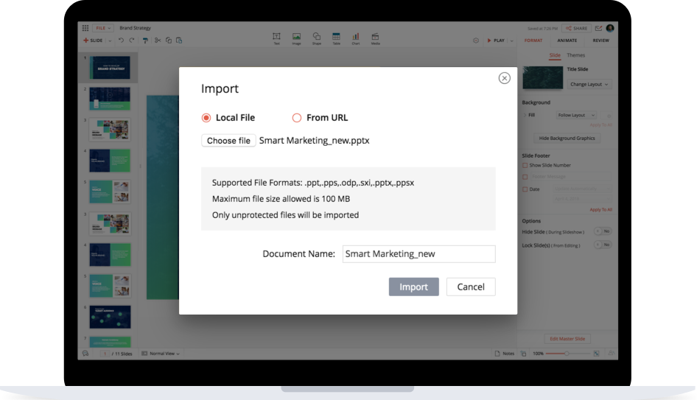This screenshot has height=400, width=697.
Task: Open the apps grid icon
Action: (x=85, y=28)
